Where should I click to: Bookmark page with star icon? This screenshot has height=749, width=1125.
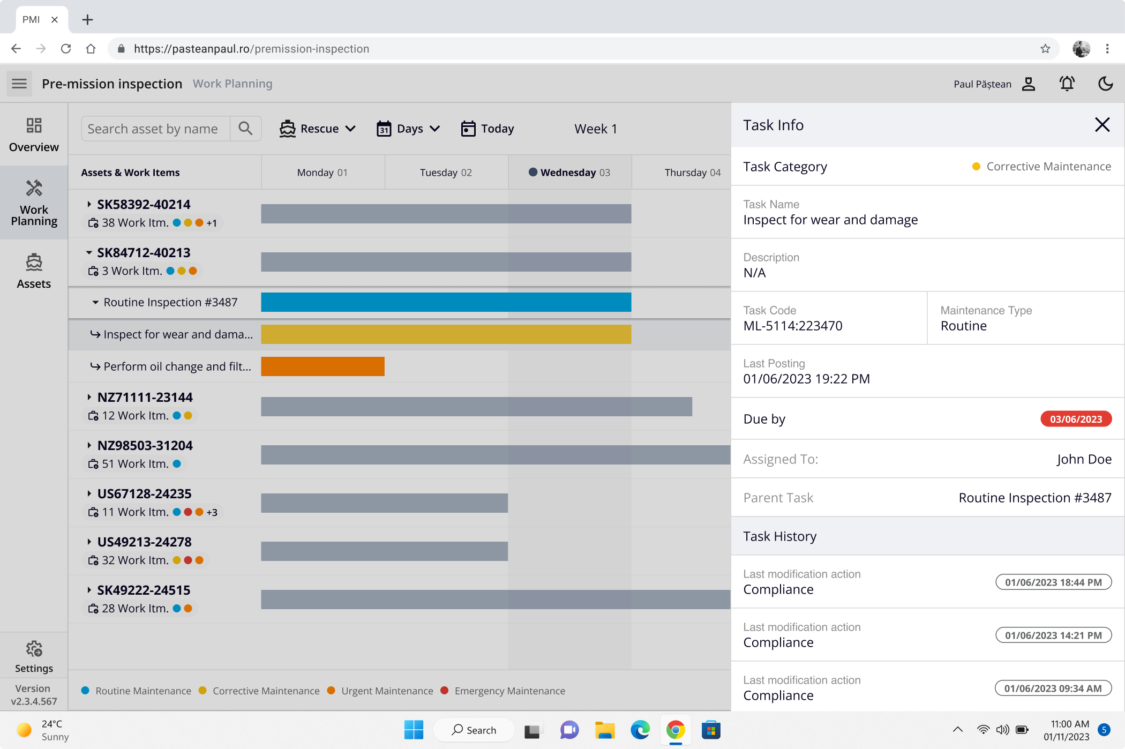tap(1045, 49)
